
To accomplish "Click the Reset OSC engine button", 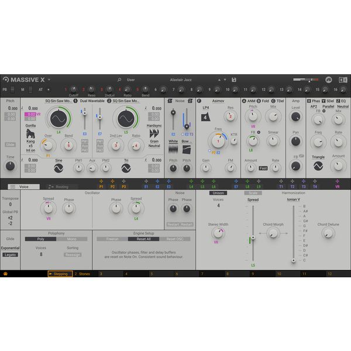I will pyautogui.click(x=174, y=239).
